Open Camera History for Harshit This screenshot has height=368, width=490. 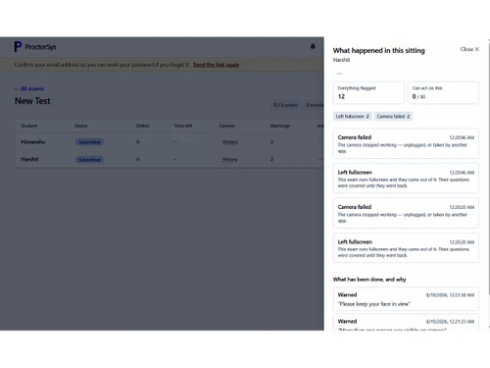[230, 159]
